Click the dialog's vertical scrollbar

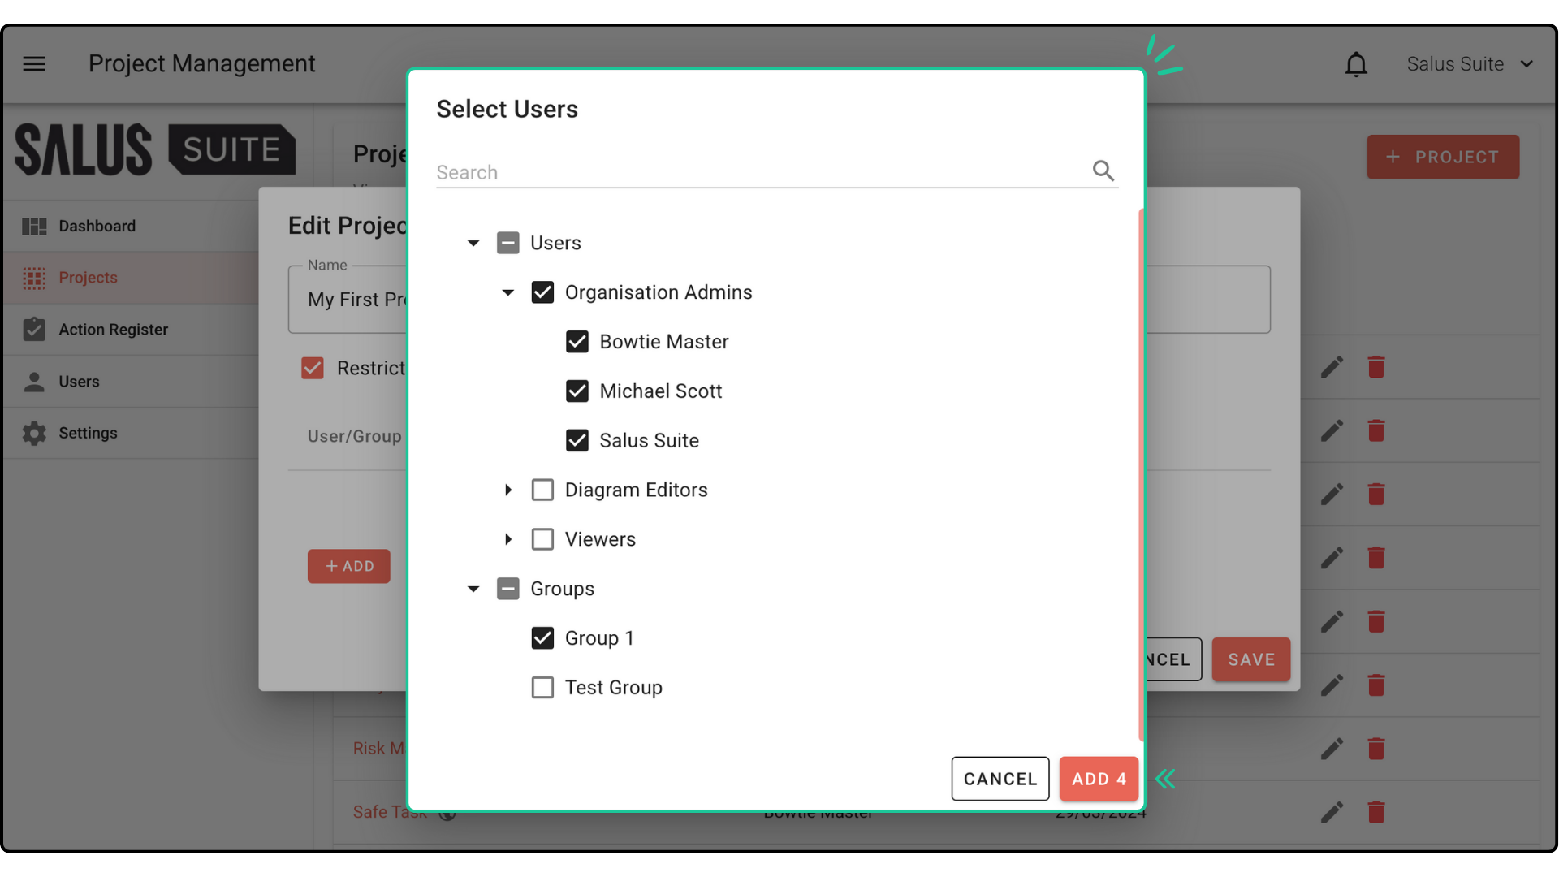click(x=1141, y=475)
